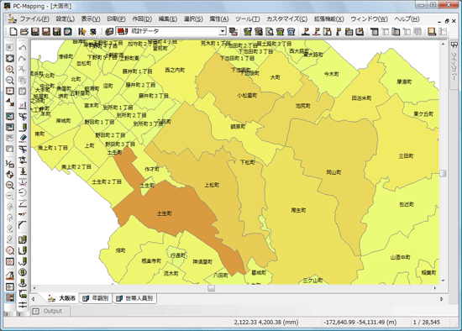Click the 土生町 label on orange district

(164, 213)
